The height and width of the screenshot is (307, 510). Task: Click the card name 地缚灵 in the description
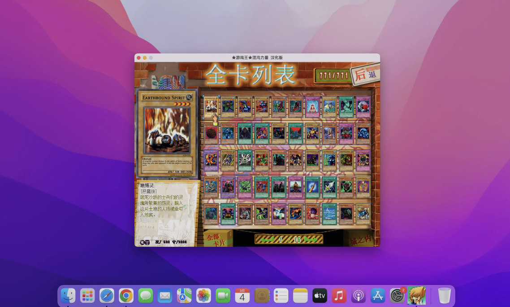pyautogui.click(x=147, y=185)
